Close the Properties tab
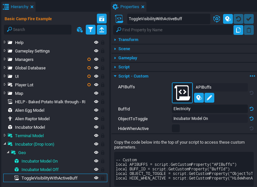Viewport: 257px width, 187px height. coord(143,7)
